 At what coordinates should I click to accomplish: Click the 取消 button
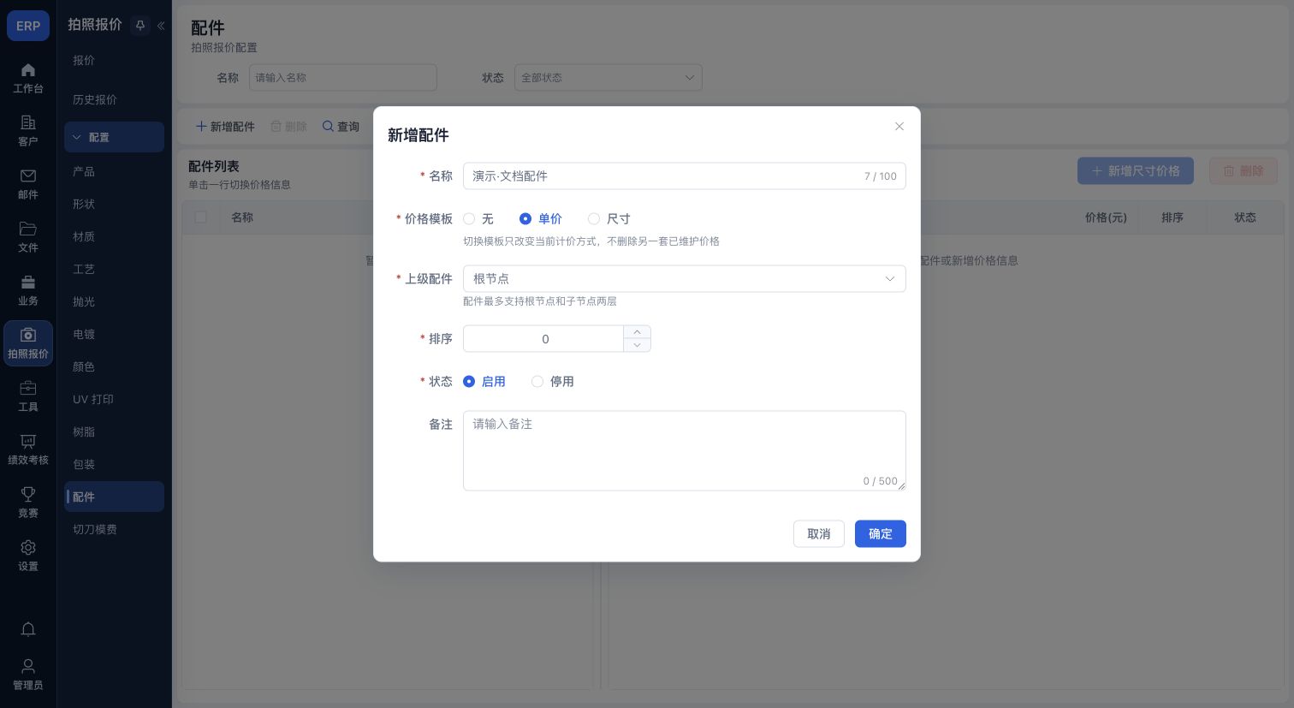pyautogui.click(x=819, y=534)
